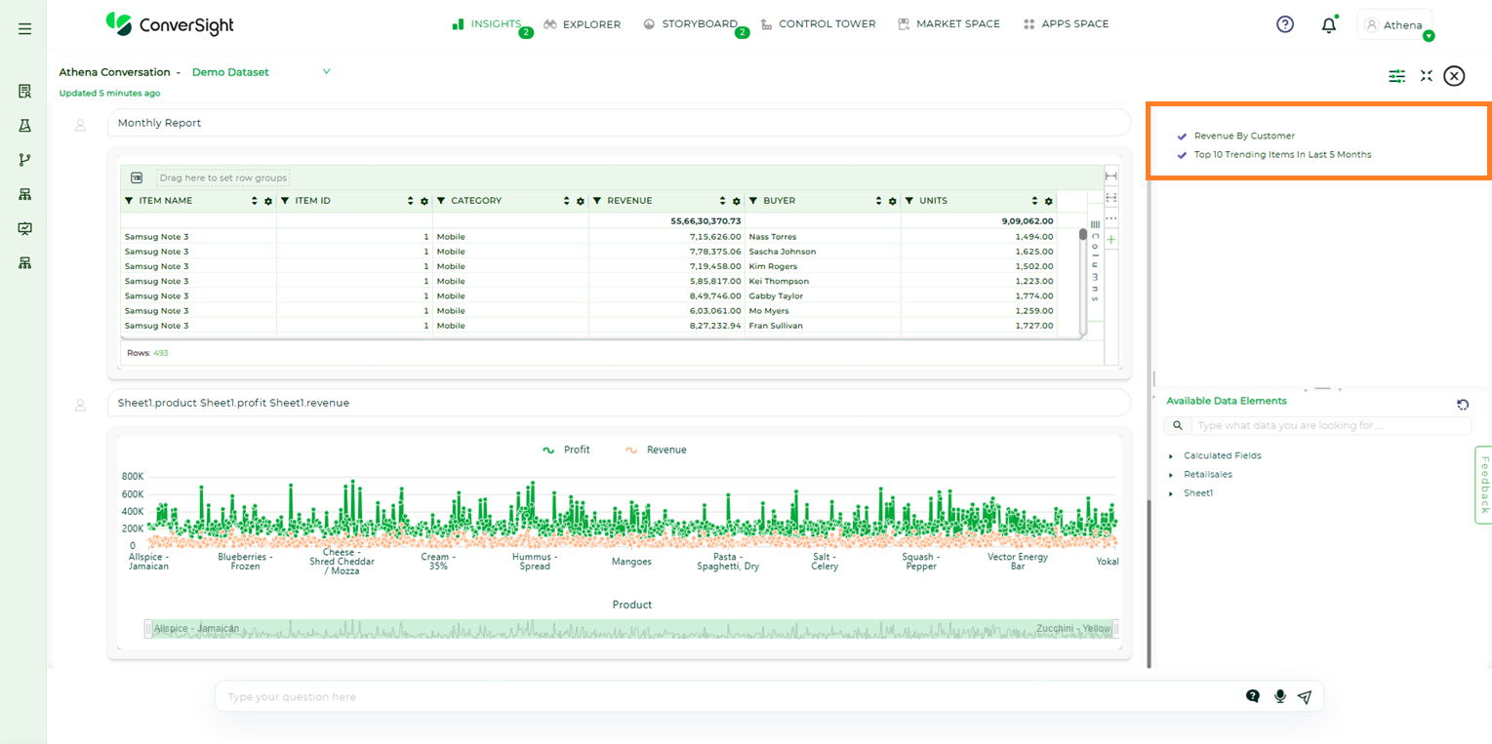The image size is (1492, 744).
Task: Toggle Revenue By Customer checkmark
Action: point(1182,137)
